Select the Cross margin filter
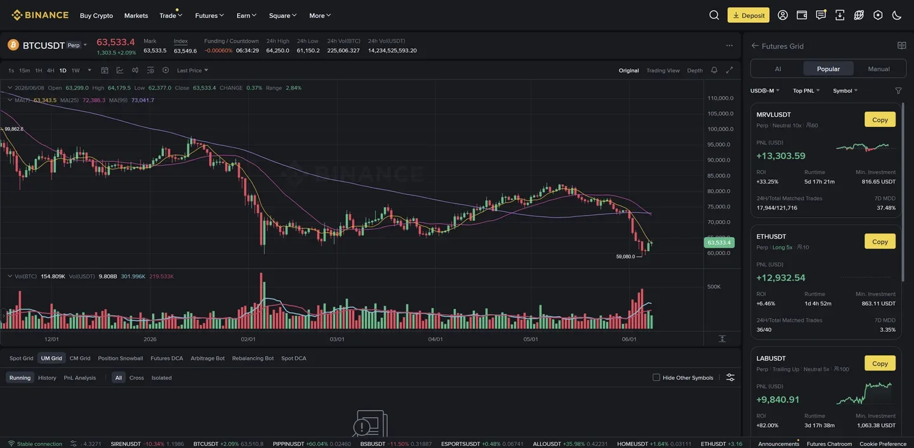The width and height of the screenshot is (914, 448). [x=136, y=378]
